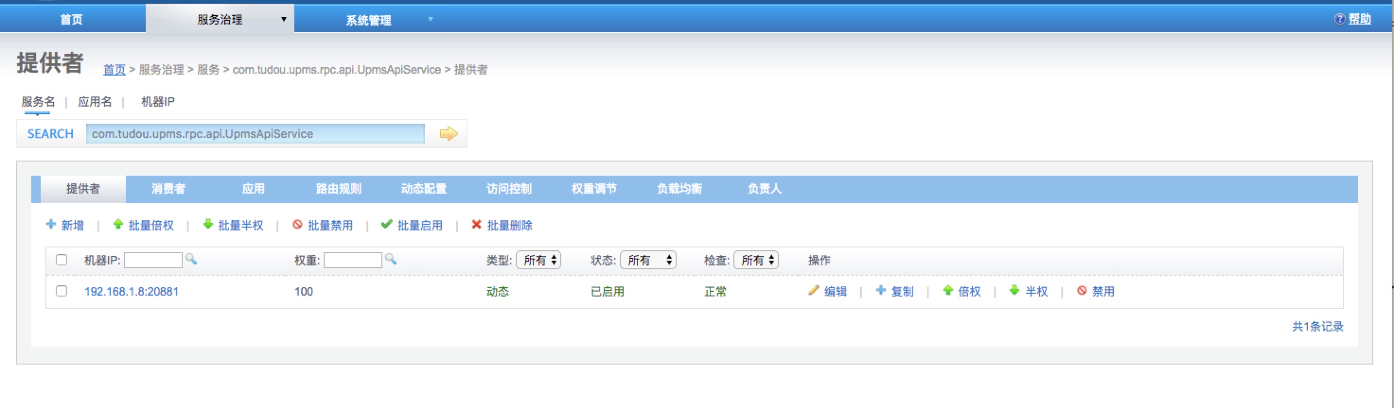Open provider 192.168.1.8:20881 link

[132, 291]
